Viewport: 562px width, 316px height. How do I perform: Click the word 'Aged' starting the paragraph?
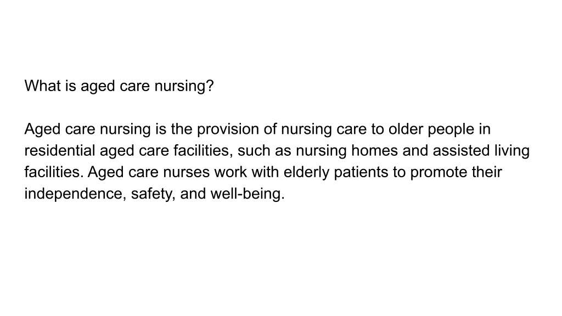pyautogui.click(x=42, y=129)
